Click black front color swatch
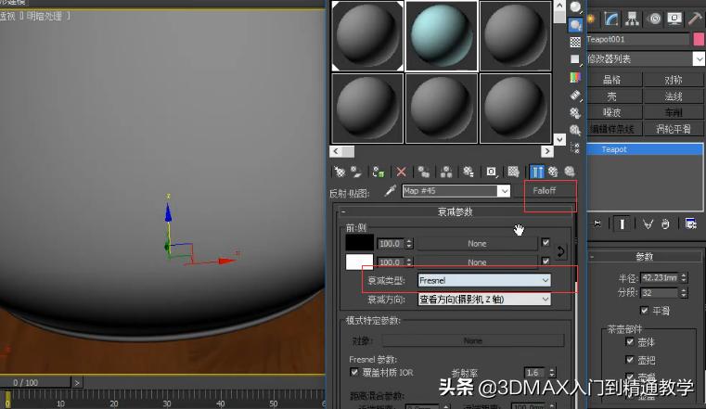The width and height of the screenshot is (706, 409). [359, 243]
